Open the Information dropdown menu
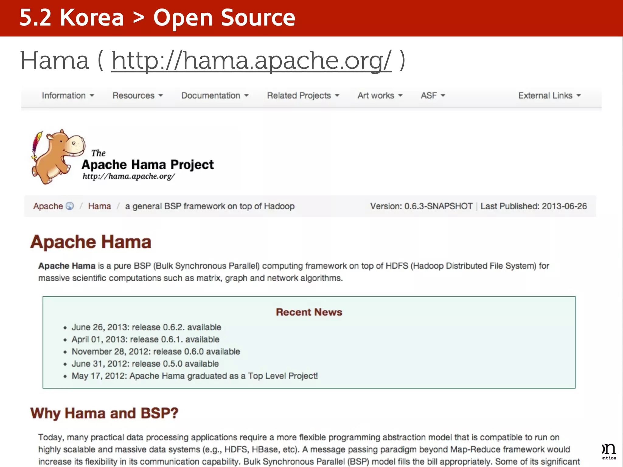Image resolution: width=623 pixels, height=467 pixels. tap(68, 95)
